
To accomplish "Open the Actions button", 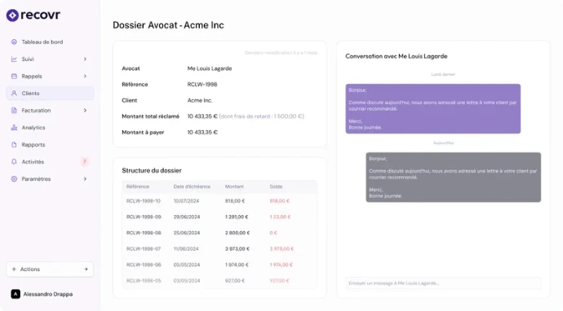I will click(50, 269).
